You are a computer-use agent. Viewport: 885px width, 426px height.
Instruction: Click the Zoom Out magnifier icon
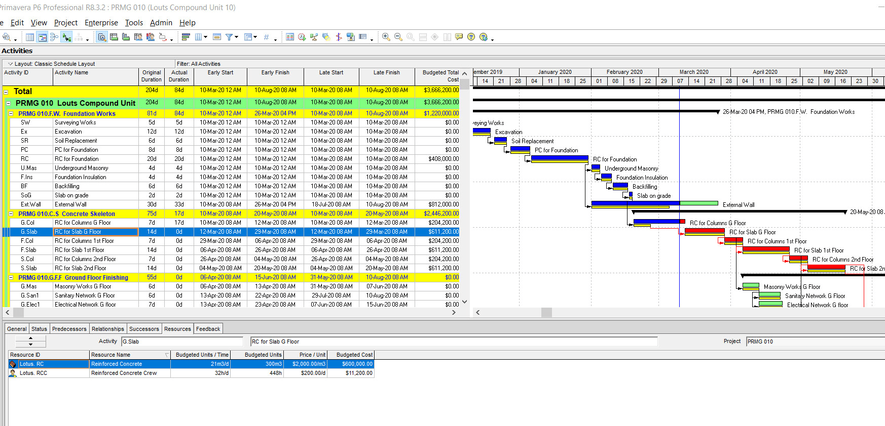pyautogui.click(x=398, y=37)
